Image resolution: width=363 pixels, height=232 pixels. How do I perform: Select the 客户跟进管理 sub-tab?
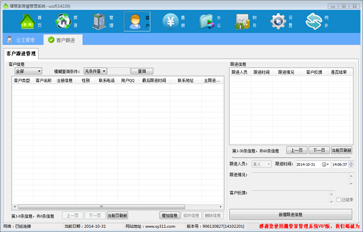point(21,53)
